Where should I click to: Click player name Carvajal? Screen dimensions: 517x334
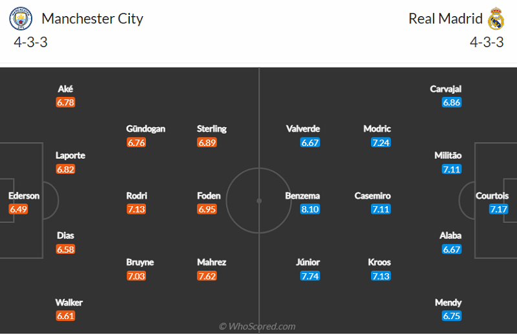(x=445, y=89)
